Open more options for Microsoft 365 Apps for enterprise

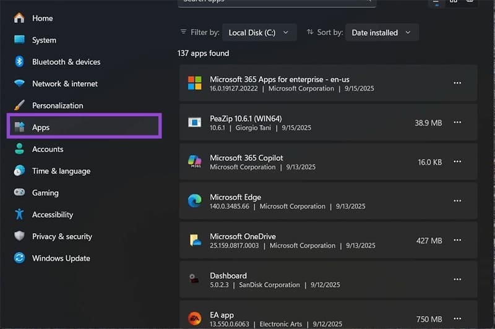click(457, 83)
